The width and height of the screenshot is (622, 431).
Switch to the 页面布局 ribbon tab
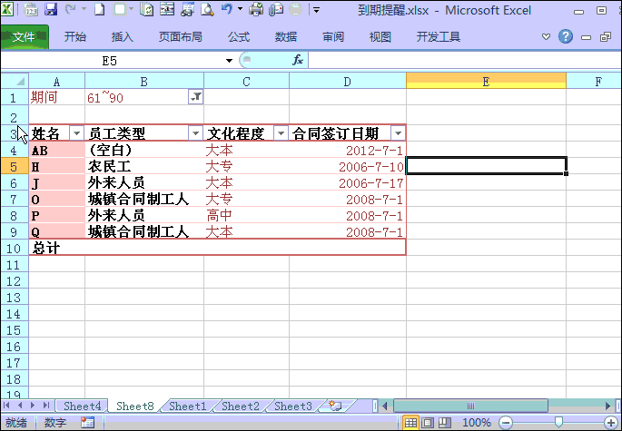pos(181,37)
